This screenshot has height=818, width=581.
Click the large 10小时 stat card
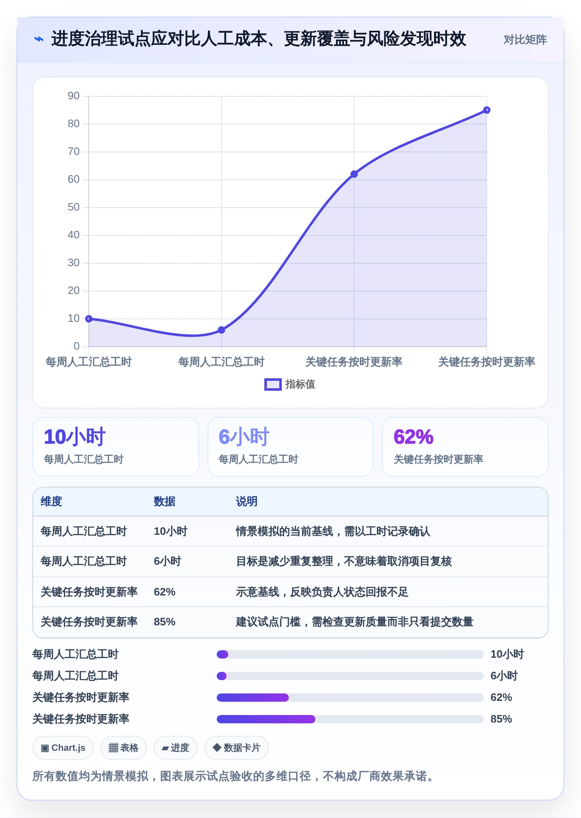tap(116, 447)
